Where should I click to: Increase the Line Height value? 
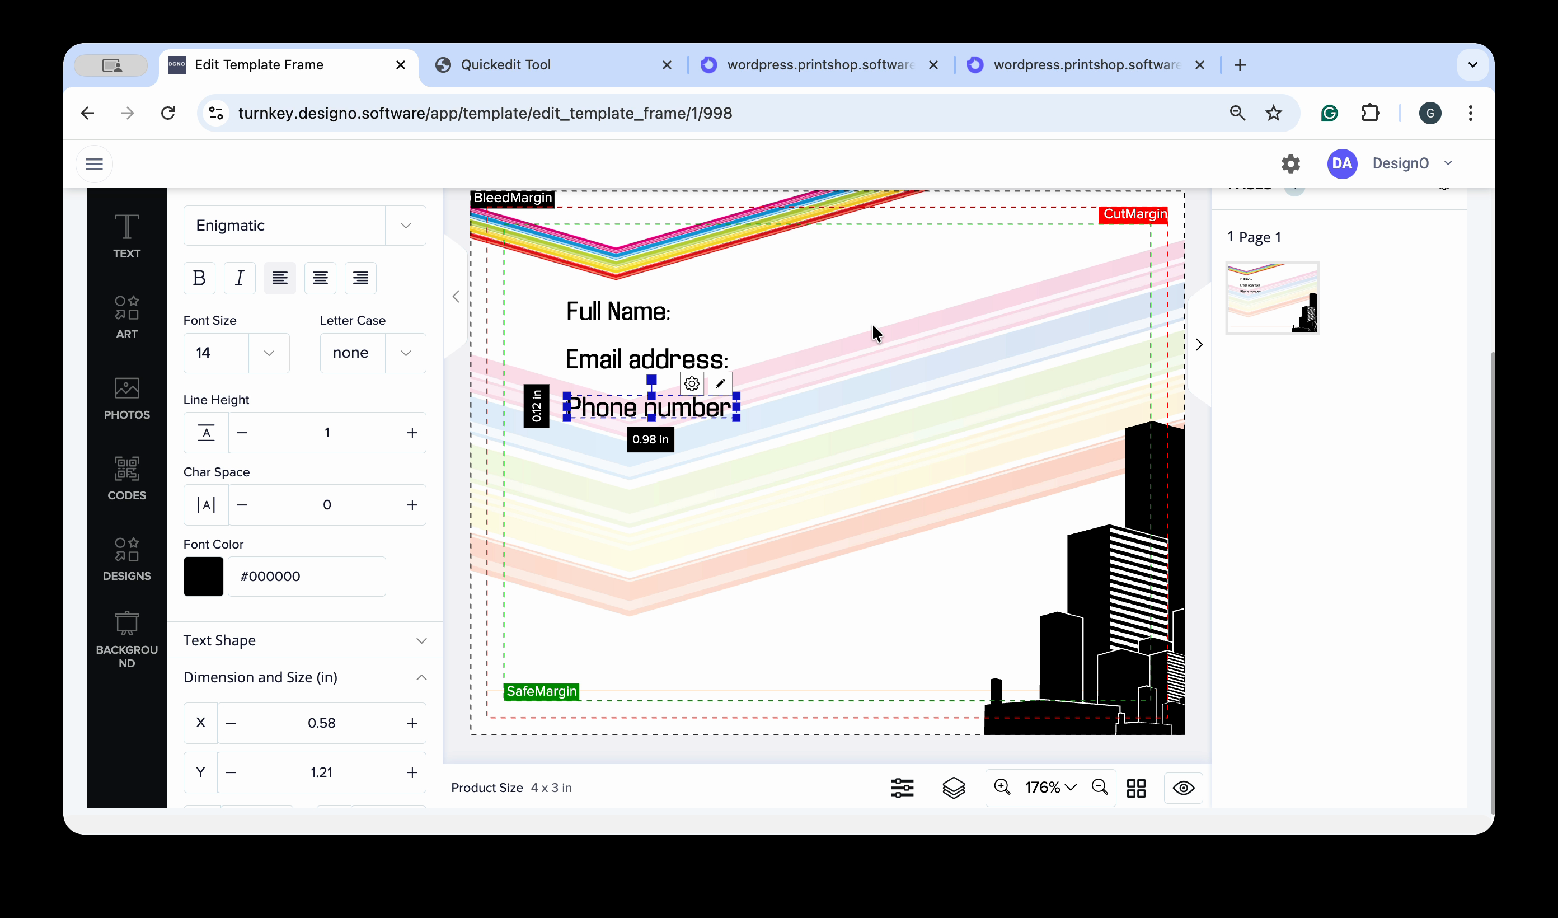[x=412, y=432]
